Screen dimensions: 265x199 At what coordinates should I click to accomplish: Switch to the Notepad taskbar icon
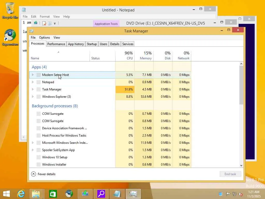point(117,194)
